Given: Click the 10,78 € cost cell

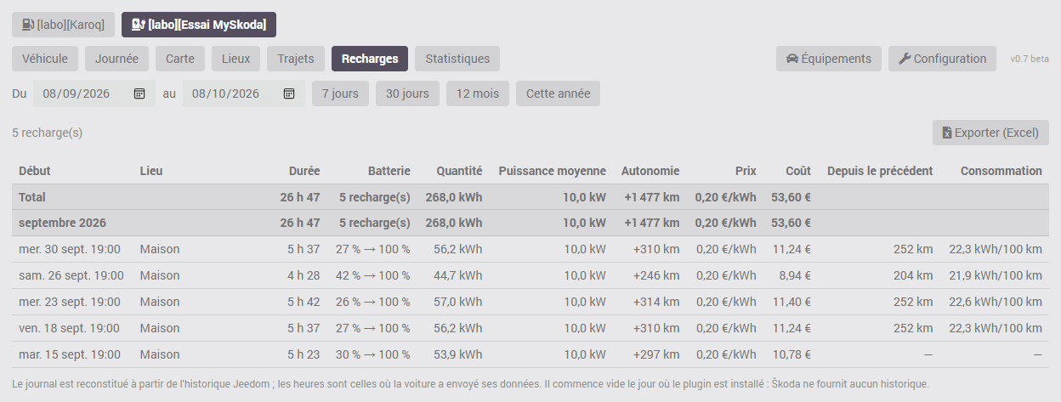Looking at the screenshot, I should click(x=791, y=354).
